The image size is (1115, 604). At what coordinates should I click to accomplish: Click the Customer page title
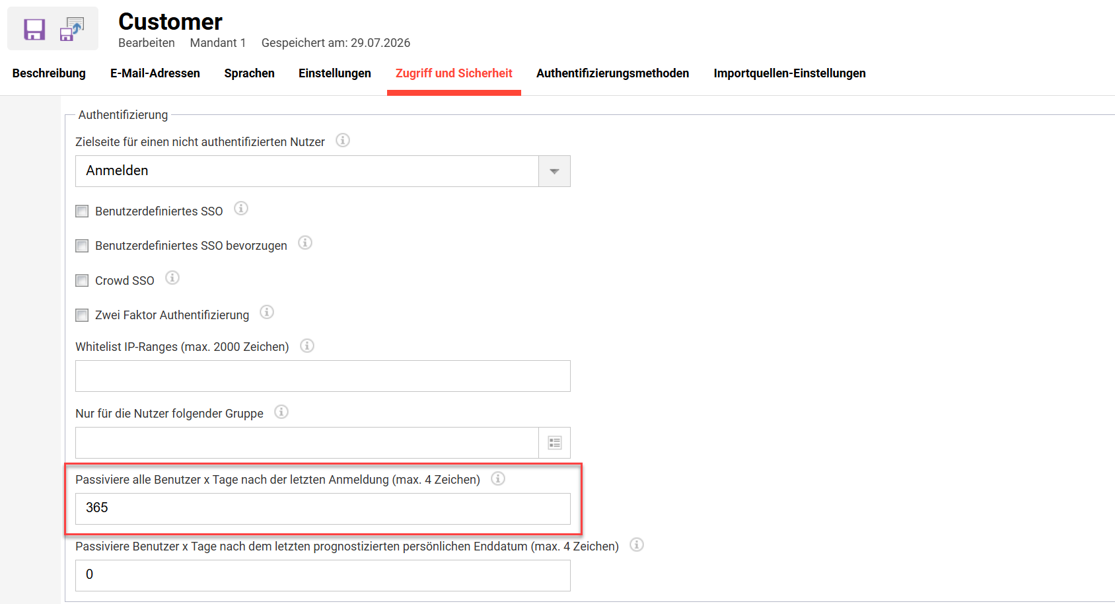[x=170, y=22]
